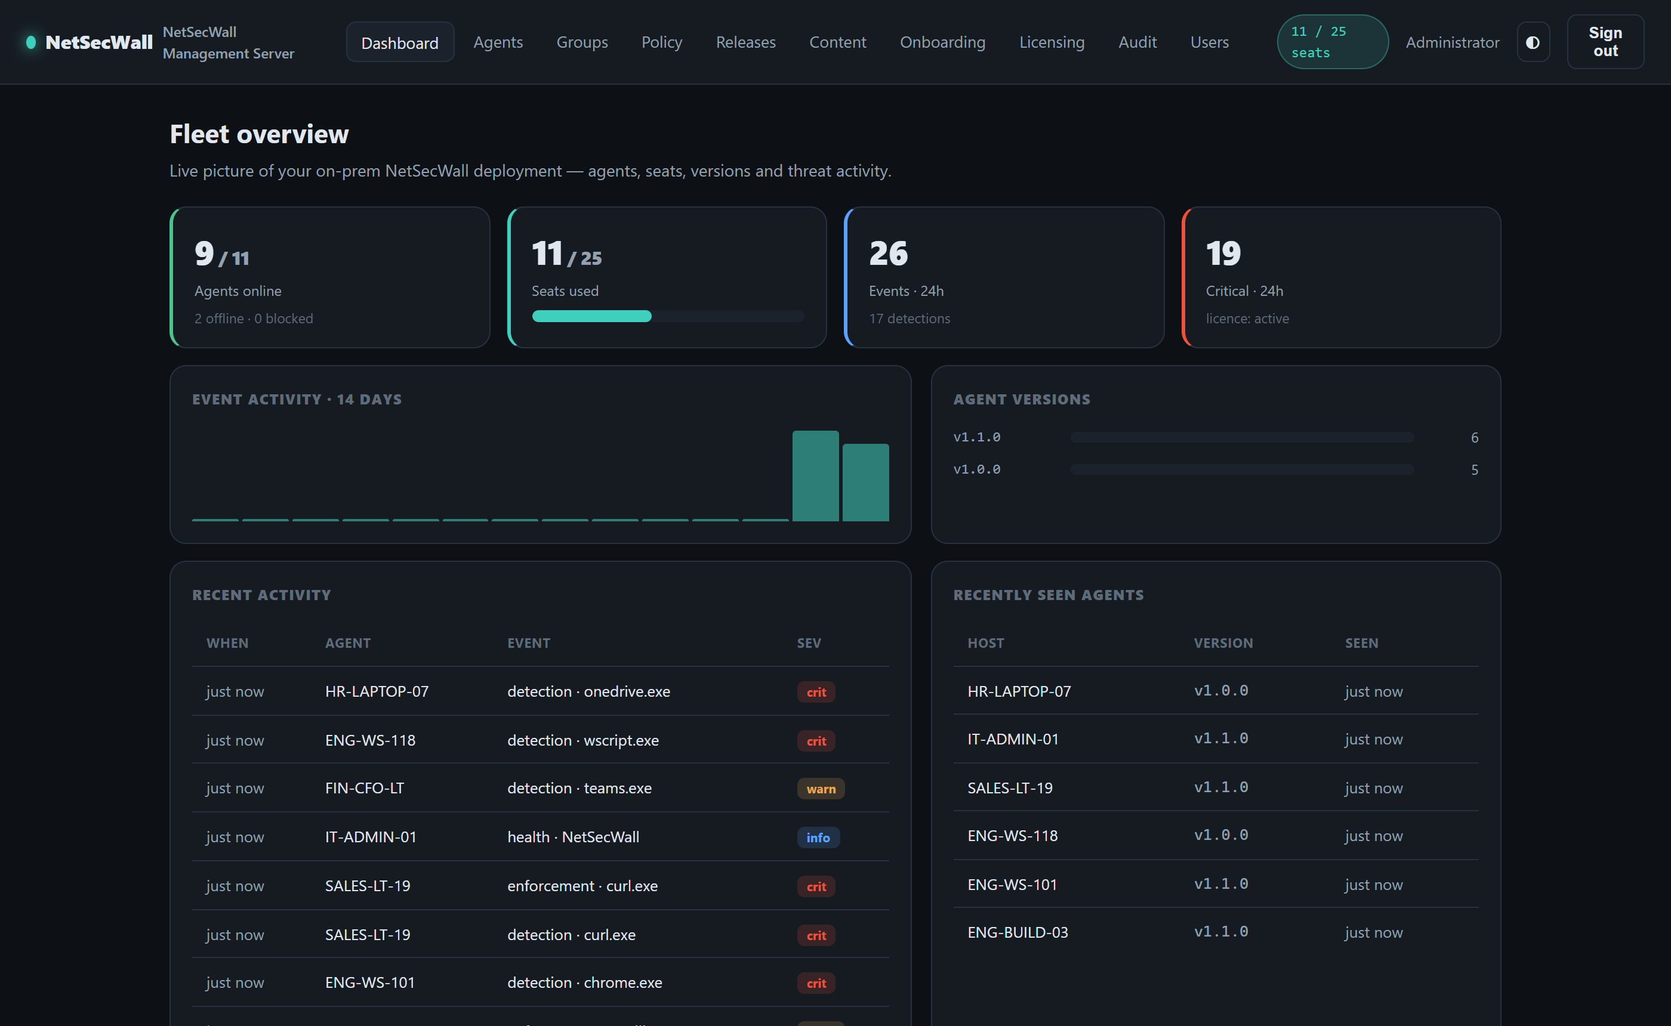Screen dimensions: 1671x1026
Task: Open the Dashboard tab
Action: click(x=400, y=42)
